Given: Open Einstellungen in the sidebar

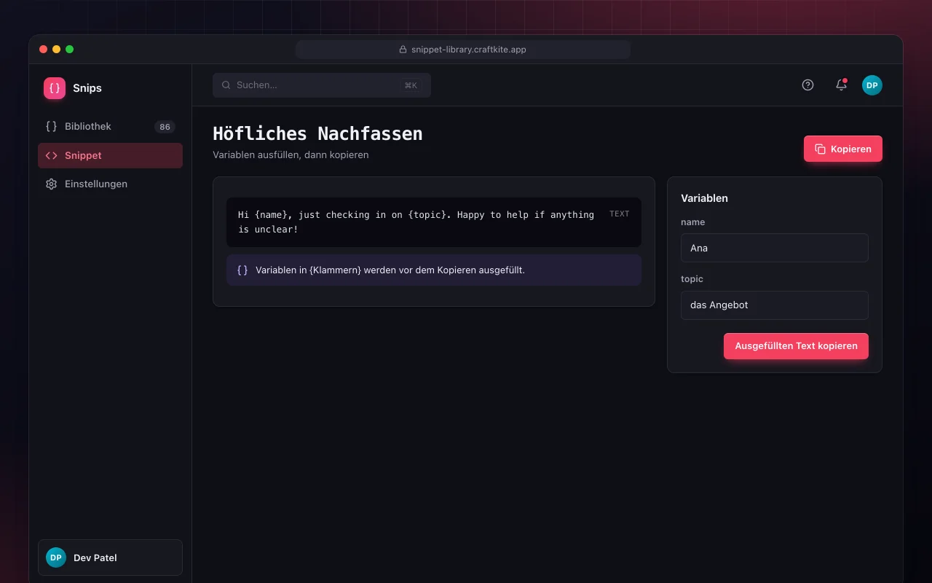Looking at the screenshot, I should [110, 184].
